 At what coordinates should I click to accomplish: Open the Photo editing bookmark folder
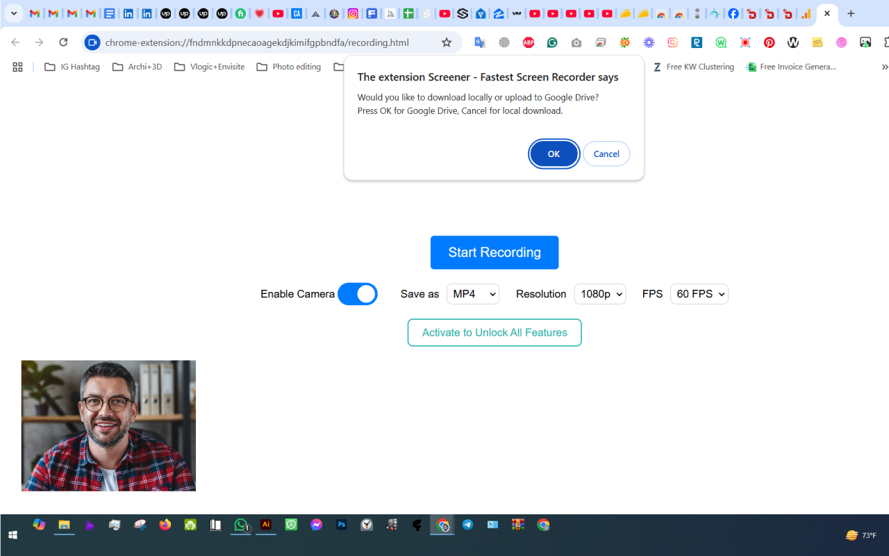tap(288, 67)
